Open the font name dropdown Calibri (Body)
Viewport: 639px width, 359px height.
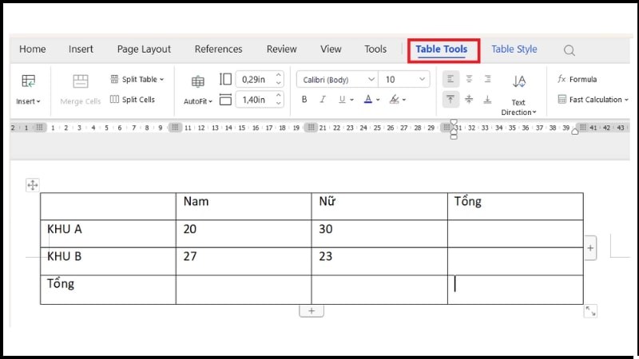pyautogui.click(x=336, y=80)
